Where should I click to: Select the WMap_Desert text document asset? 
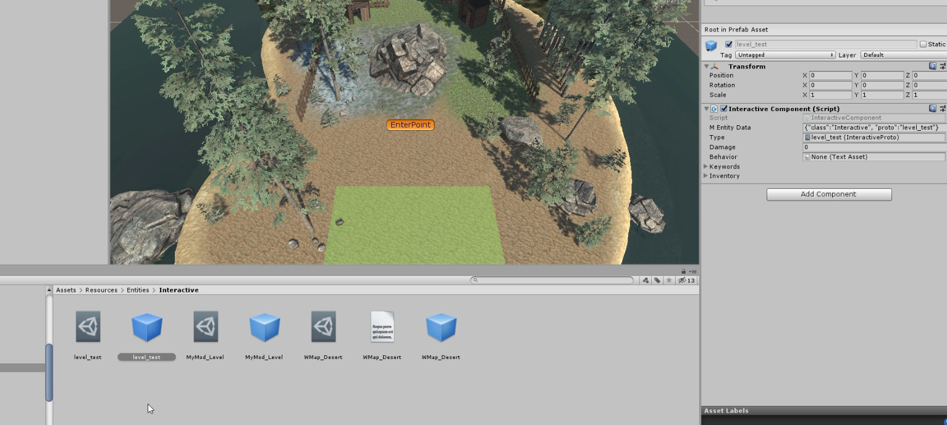click(x=382, y=327)
